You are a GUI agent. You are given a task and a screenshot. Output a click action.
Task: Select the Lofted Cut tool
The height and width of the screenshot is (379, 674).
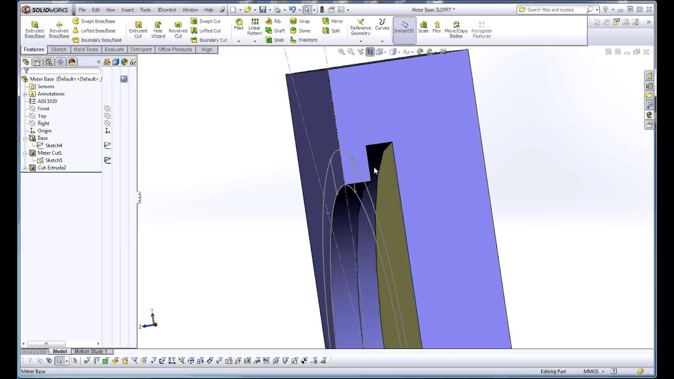point(205,31)
